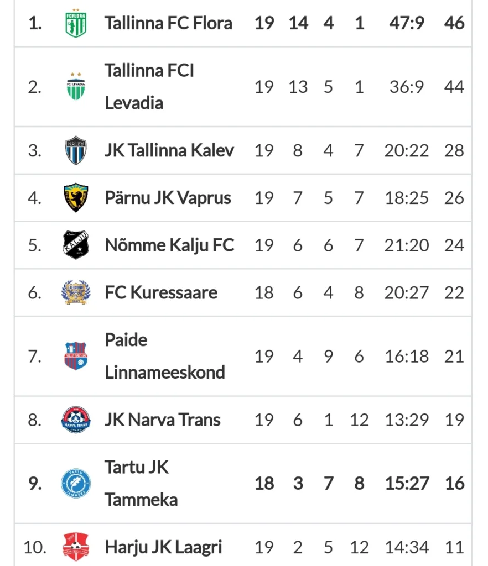Screen dimensions: 488x566
Task: Open Harju JK Laagri team link
Action: click(163, 547)
